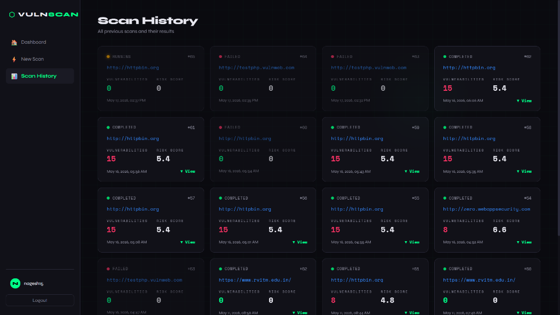Expand View on scan #57
Screen dimensions: 560x315
188,242
